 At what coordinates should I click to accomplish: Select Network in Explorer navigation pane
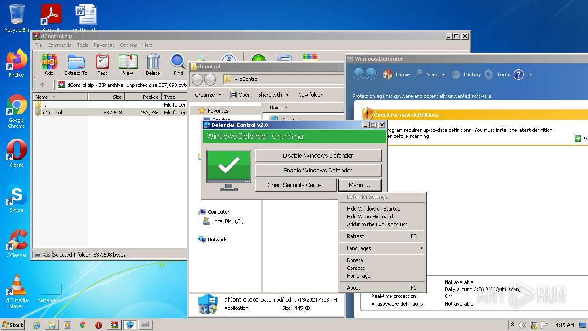click(212, 240)
